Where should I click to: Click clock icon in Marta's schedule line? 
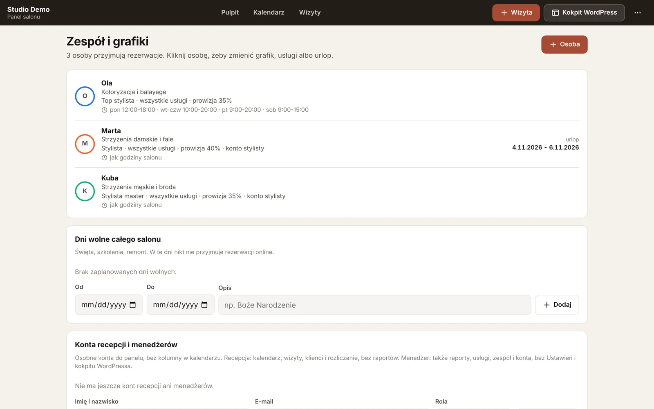click(x=104, y=158)
